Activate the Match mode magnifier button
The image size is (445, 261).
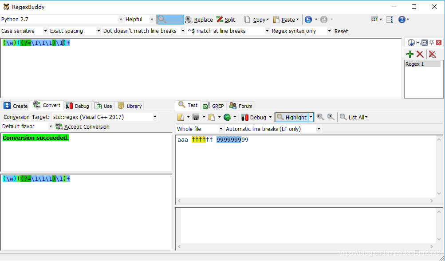click(x=170, y=20)
